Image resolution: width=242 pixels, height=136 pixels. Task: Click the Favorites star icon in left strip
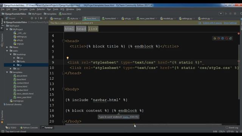[2, 122]
